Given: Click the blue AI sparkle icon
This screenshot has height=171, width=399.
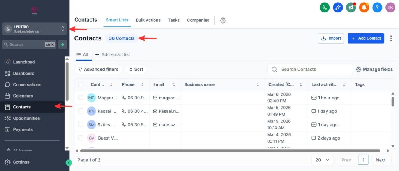Looking at the screenshot, I should (x=338, y=8).
